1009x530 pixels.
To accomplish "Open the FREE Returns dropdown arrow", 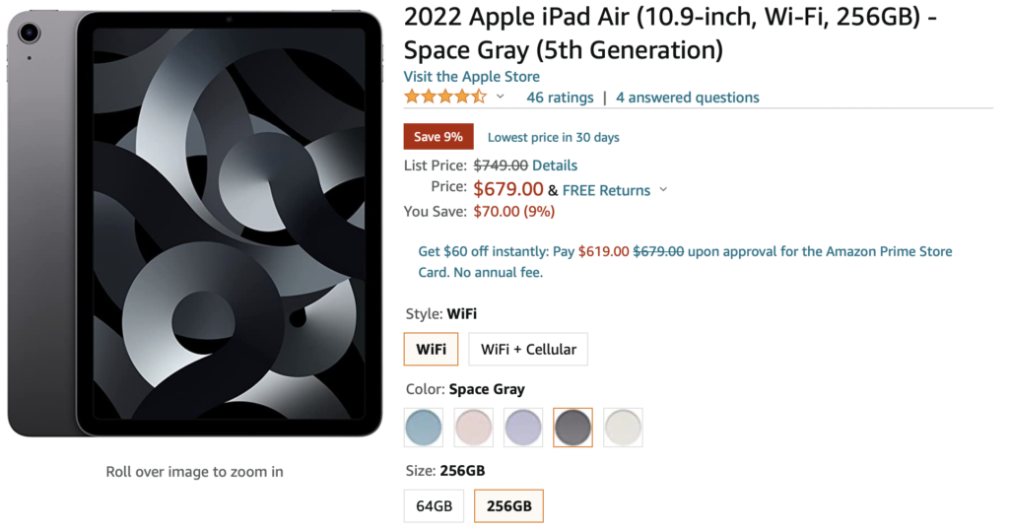I will click(x=663, y=190).
